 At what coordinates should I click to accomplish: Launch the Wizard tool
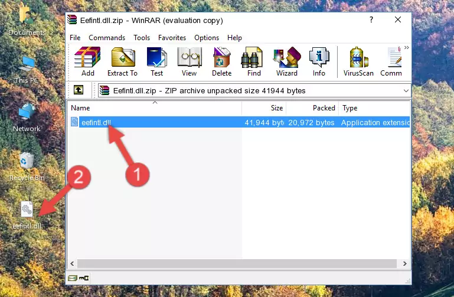coord(287,61)
